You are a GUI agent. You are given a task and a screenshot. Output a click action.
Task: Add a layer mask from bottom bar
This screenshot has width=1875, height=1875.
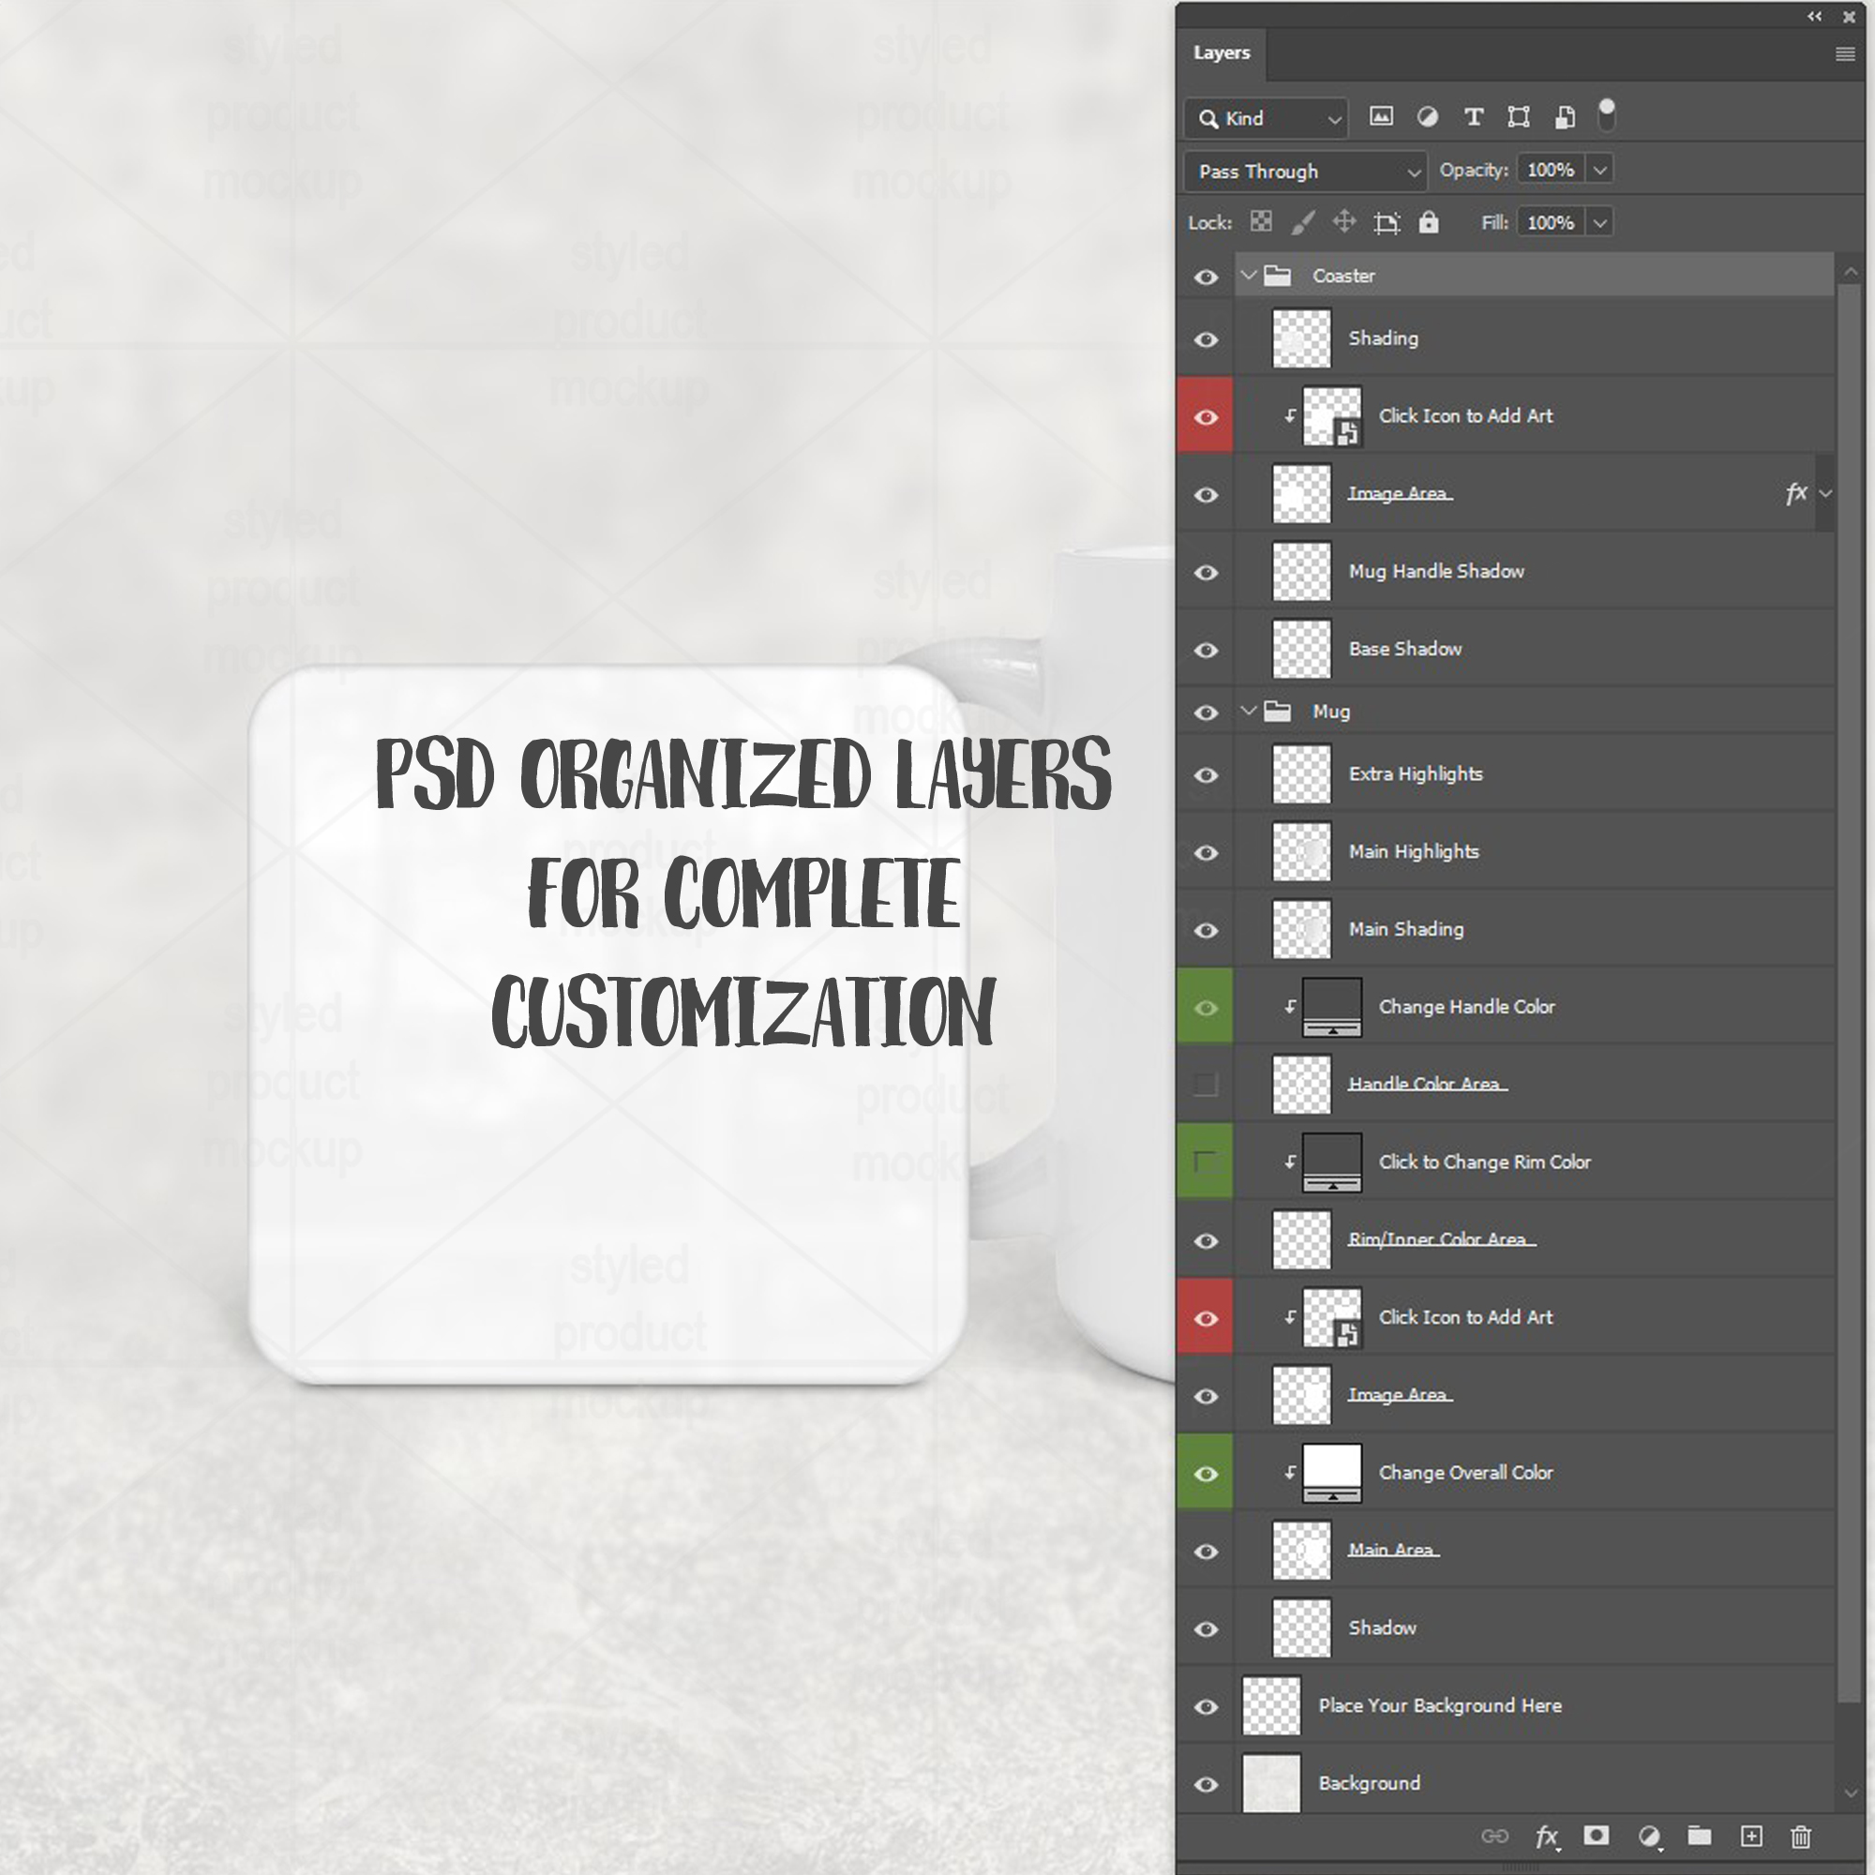(1596, 1836)
